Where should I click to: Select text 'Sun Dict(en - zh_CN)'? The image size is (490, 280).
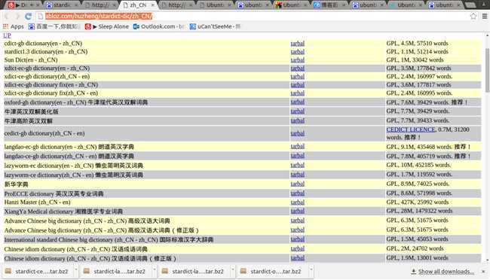31,60
